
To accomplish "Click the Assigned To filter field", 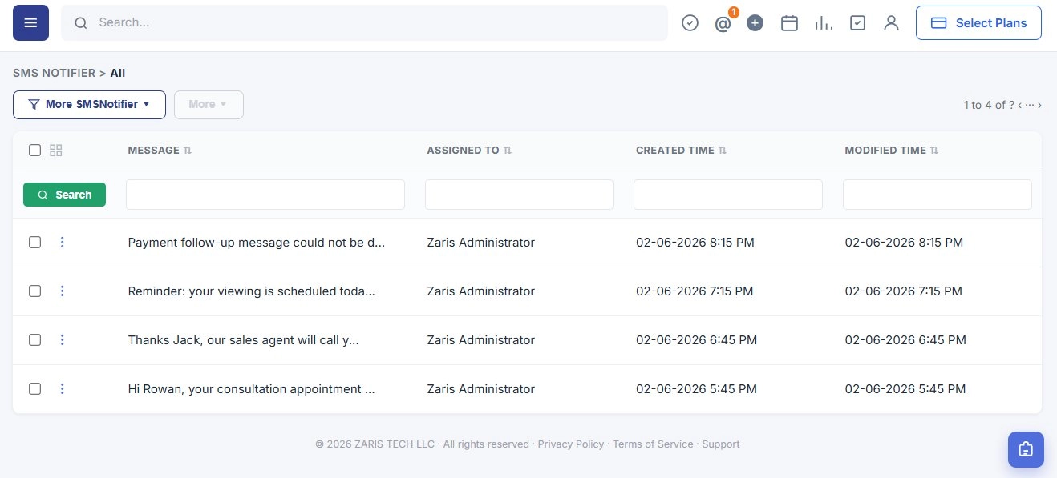I will [x=519, y=195].
